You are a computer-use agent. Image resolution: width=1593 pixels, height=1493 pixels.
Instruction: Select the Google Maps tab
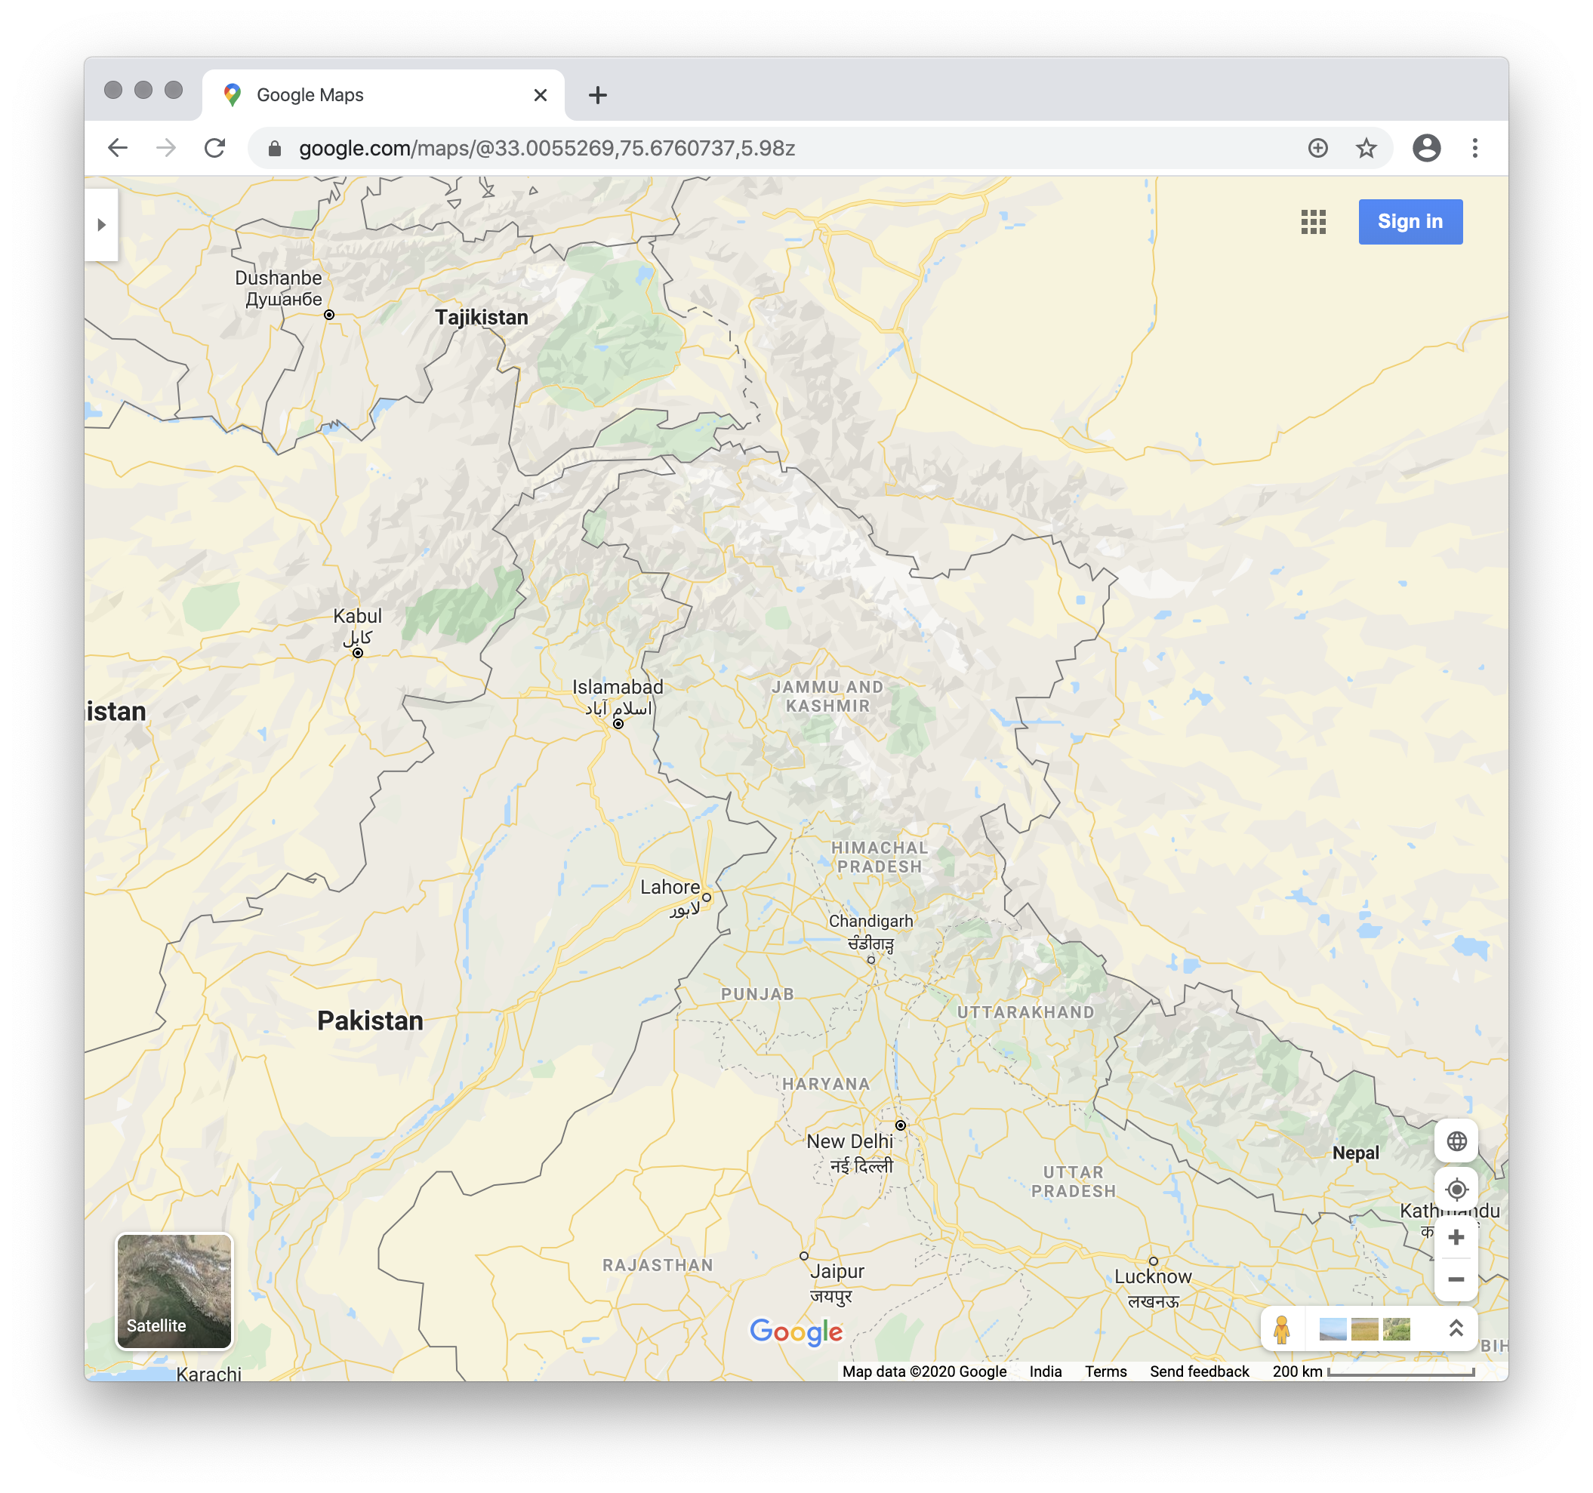(384, 95)
